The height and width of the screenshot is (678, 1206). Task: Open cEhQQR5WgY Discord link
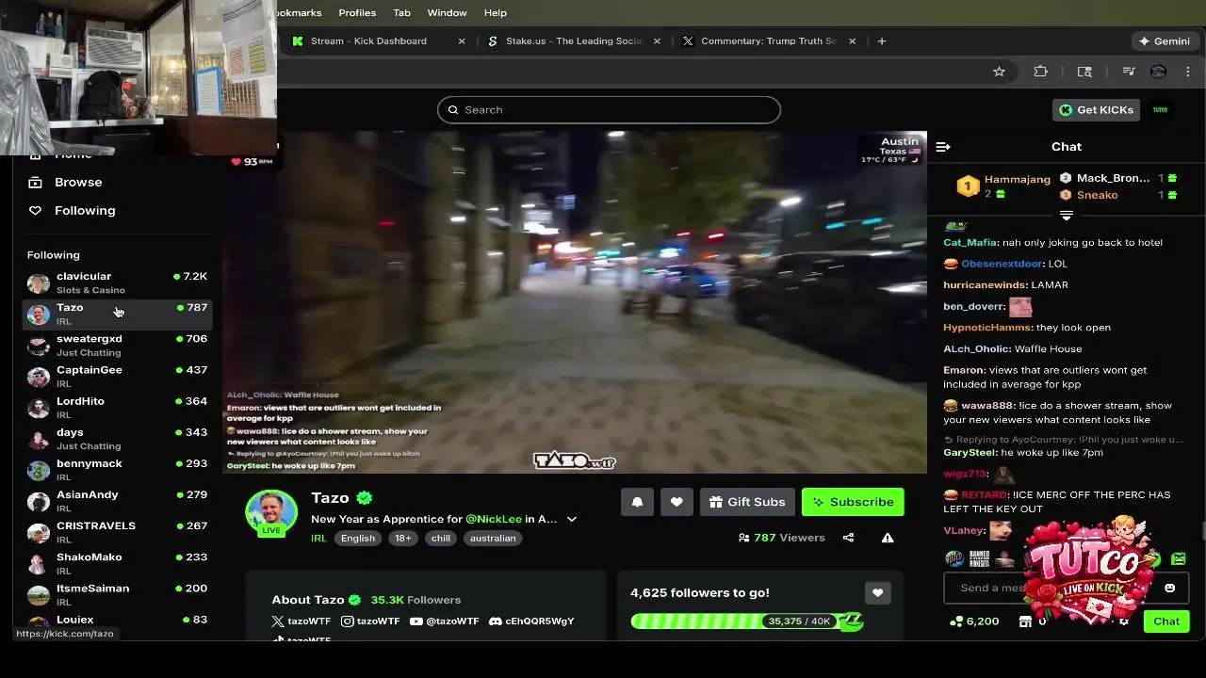tap(531, 621)
